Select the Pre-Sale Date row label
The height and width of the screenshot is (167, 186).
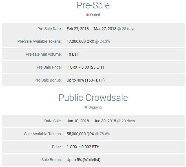point(49,29)
